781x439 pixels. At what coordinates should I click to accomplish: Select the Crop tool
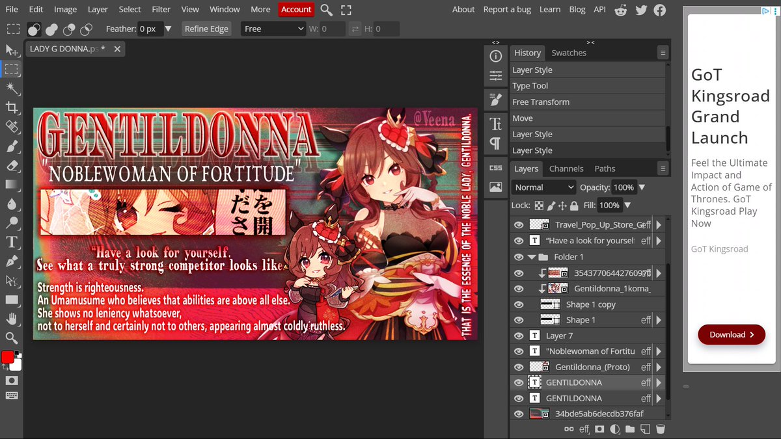tap(12, 107)
